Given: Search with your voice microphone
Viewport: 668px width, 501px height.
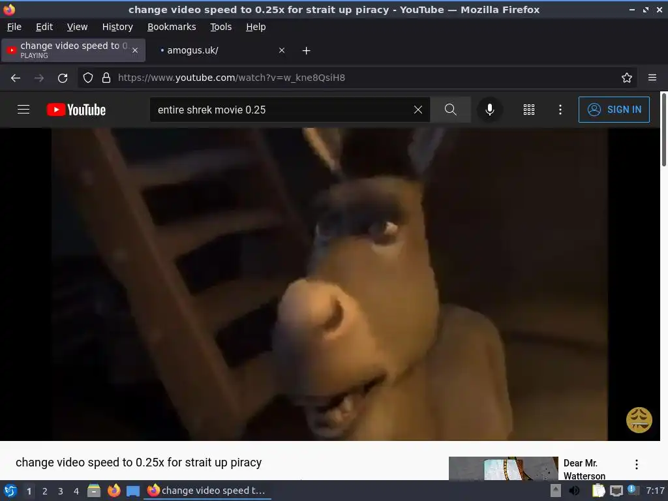Looking at the screenshot, I should pos(490,110).
